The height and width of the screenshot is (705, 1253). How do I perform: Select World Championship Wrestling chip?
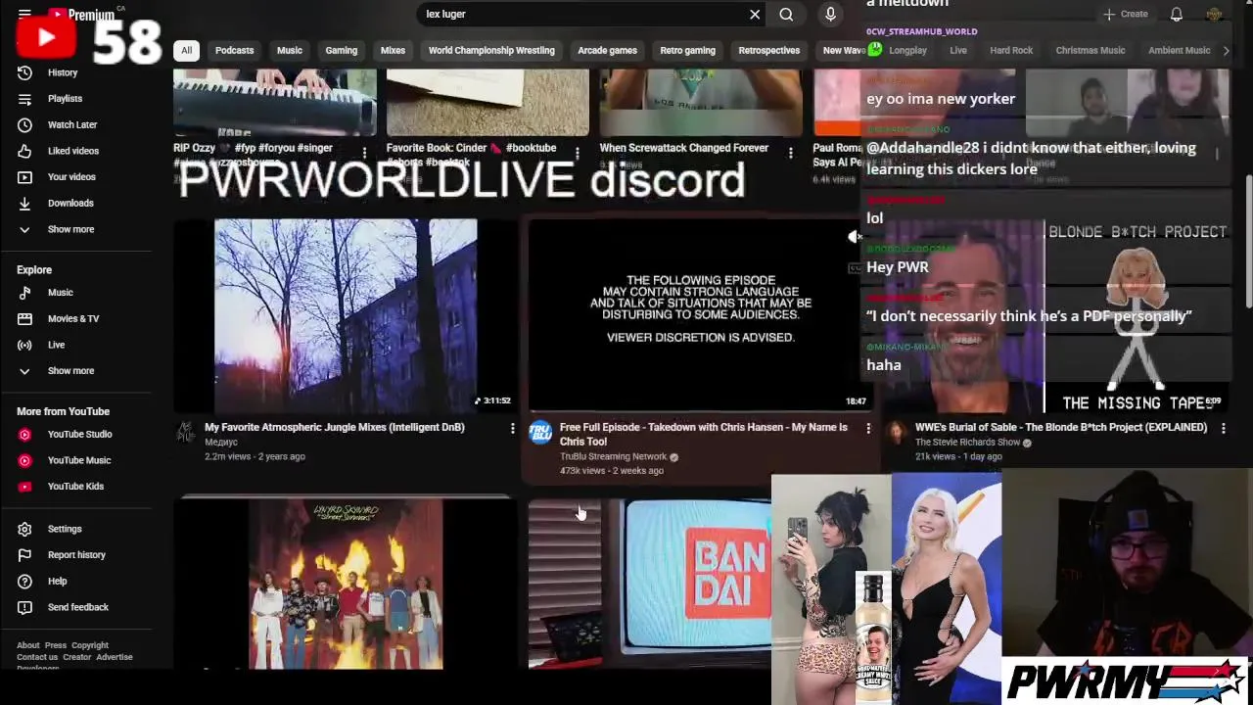pyautogui.click(x=491, y=51)
